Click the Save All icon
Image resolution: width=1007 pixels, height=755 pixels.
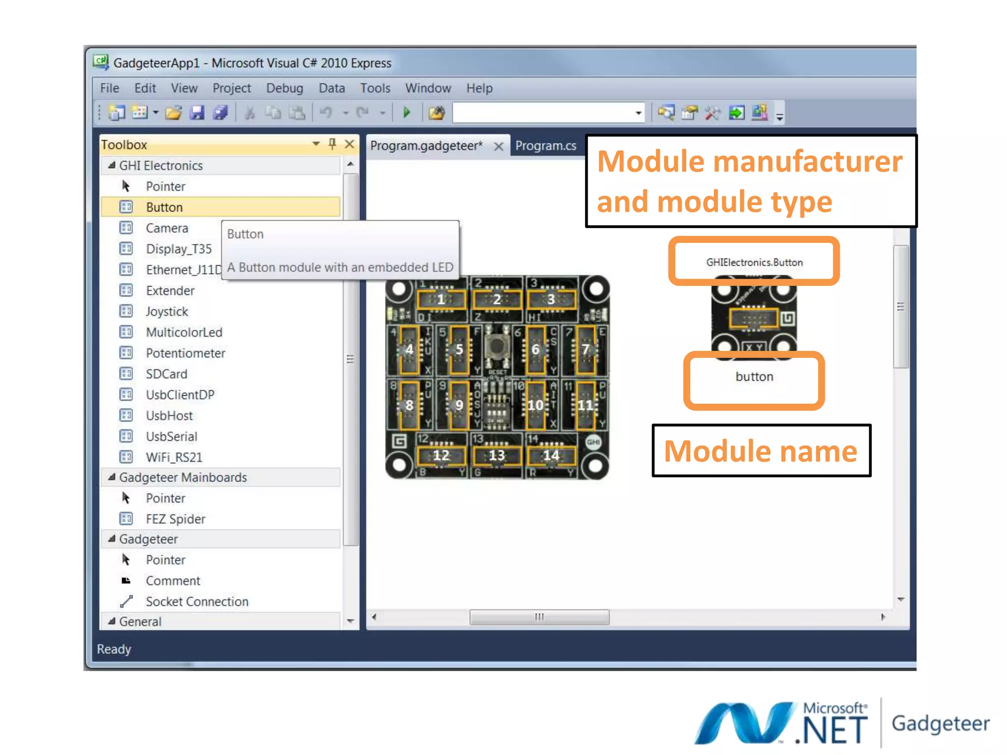[220, 113]
